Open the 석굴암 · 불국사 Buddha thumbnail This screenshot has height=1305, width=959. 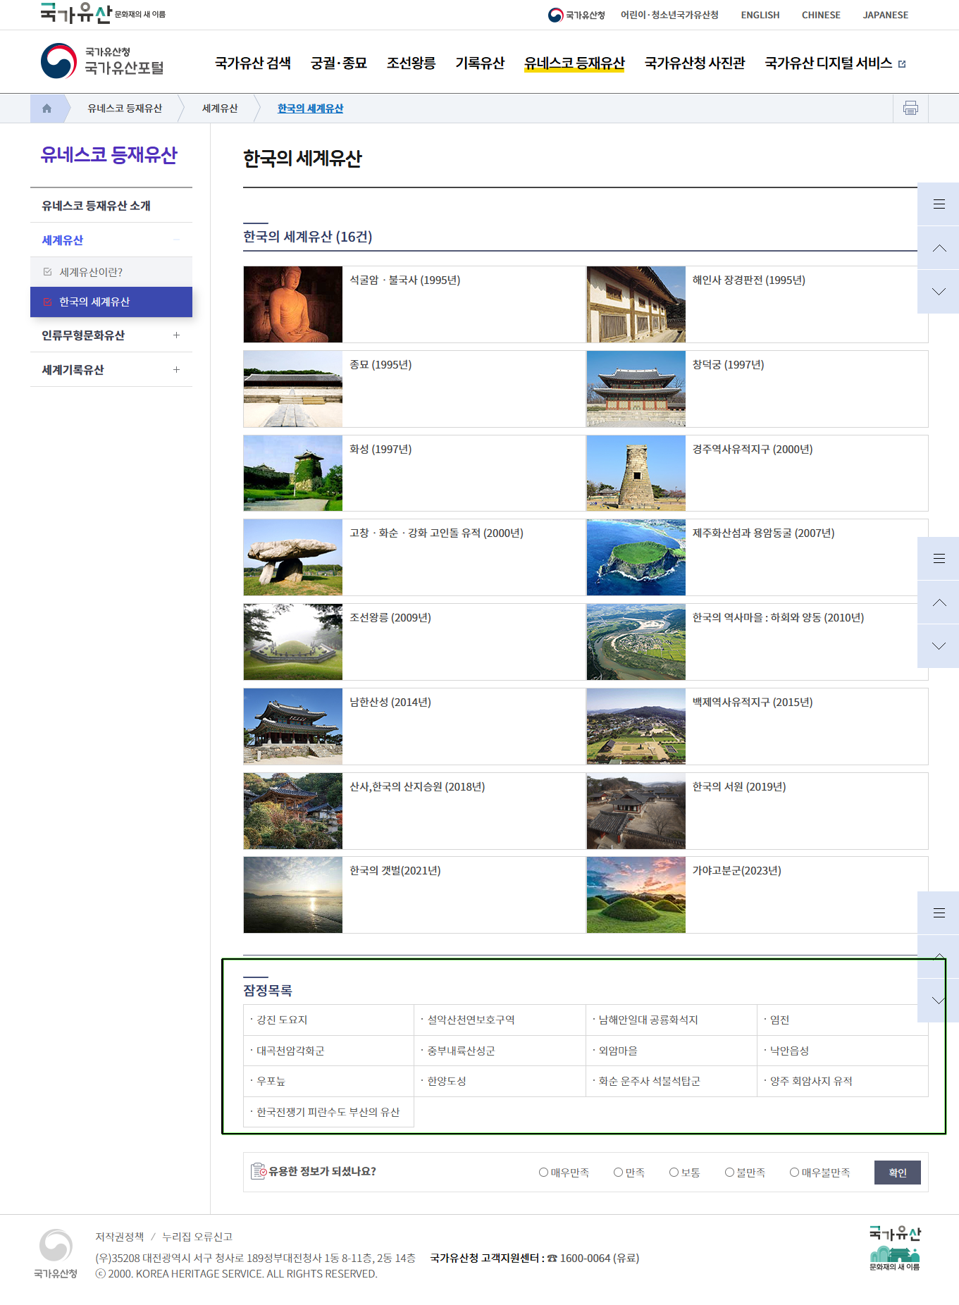(x=293, y=304)
